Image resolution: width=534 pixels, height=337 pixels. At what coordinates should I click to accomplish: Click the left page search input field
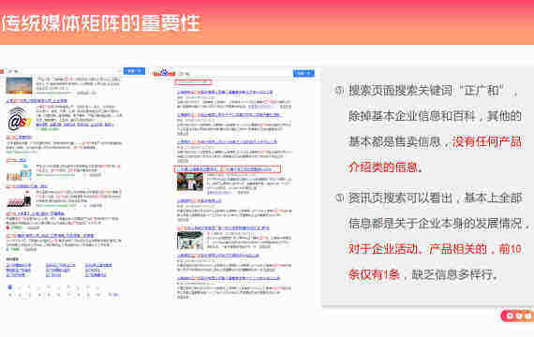pyautogui.click(x=65, y=71)
